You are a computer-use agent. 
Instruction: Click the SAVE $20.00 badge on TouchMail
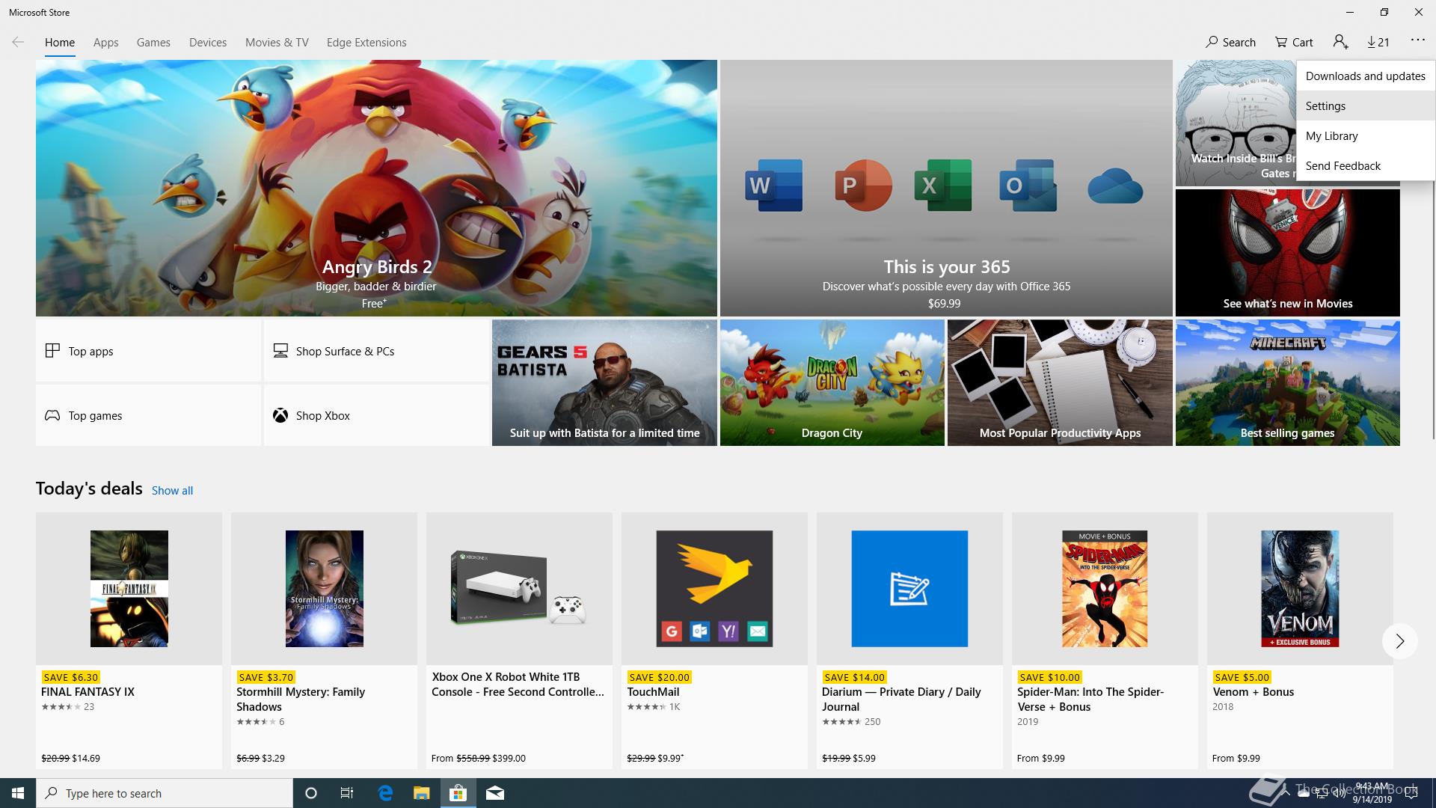click(x=658, y=677)
